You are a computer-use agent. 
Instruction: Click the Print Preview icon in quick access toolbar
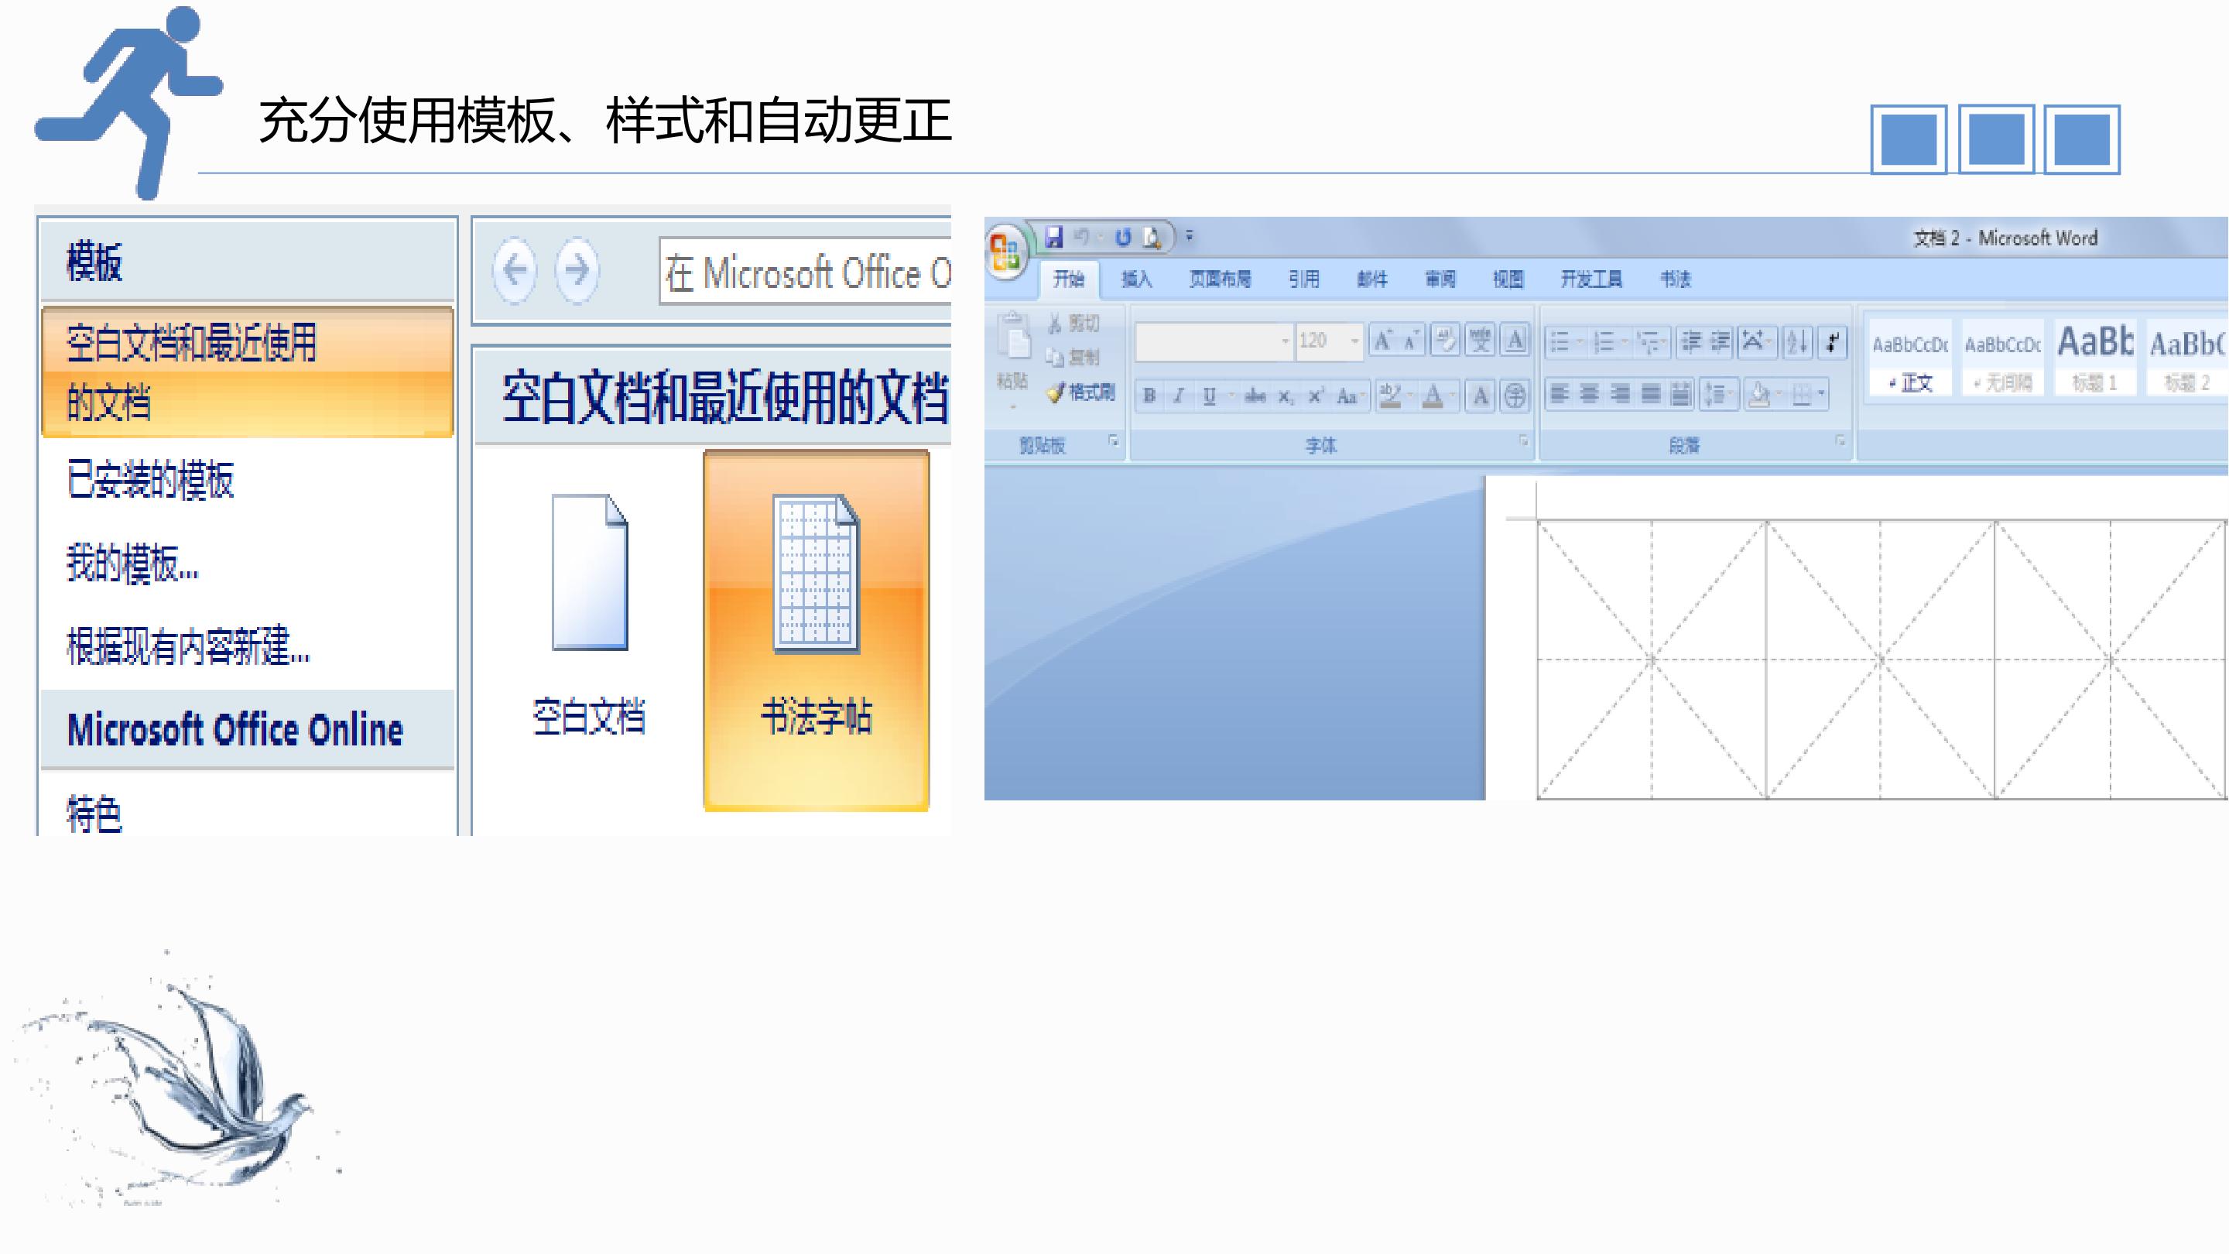click(x=1152, y=237)
